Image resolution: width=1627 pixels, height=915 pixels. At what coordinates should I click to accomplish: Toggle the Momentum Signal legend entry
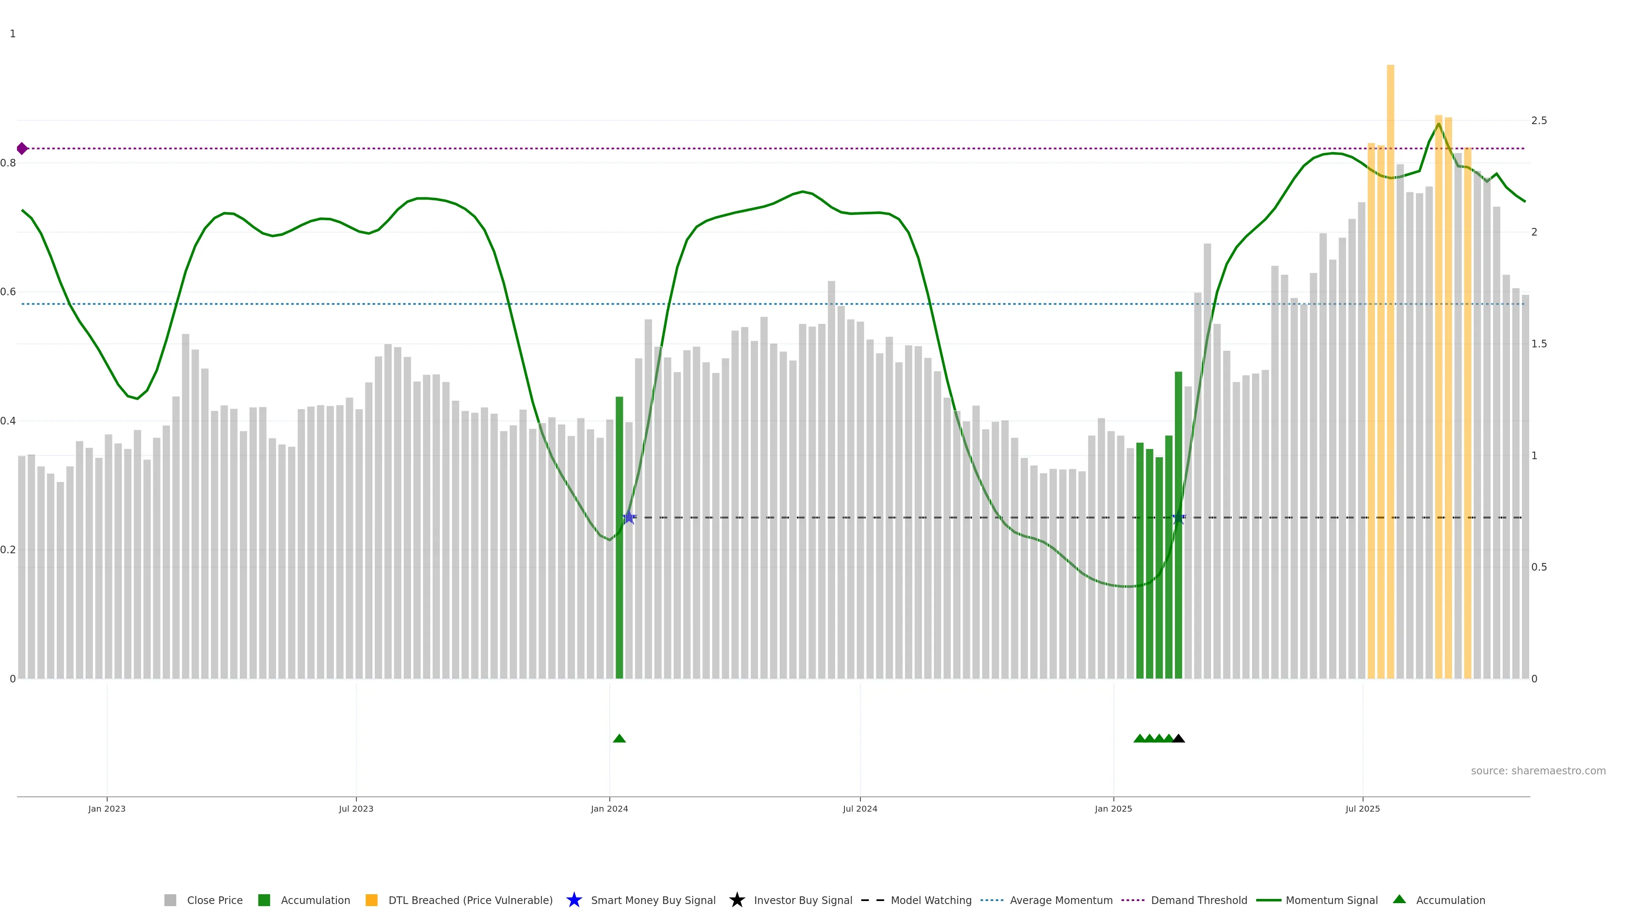(1331, 901)
